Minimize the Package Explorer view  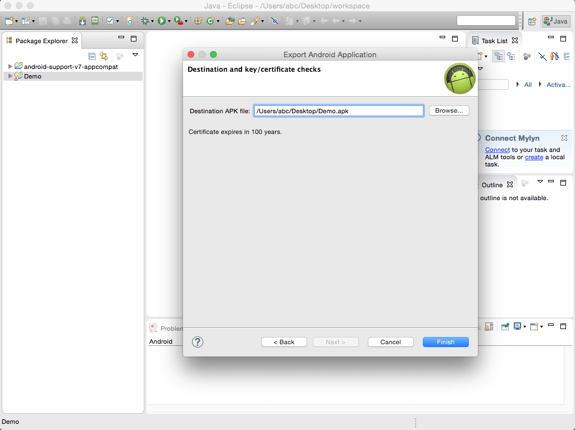coord(121,38)
